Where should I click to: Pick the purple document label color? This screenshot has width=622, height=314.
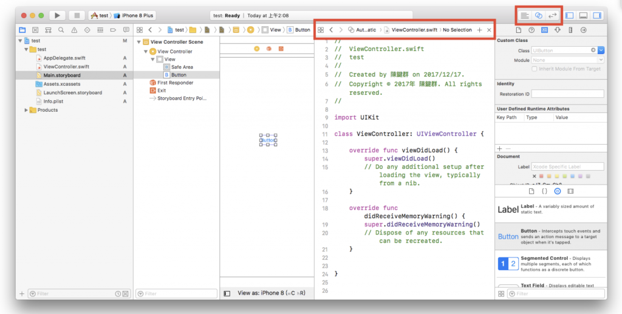(580, 176)
